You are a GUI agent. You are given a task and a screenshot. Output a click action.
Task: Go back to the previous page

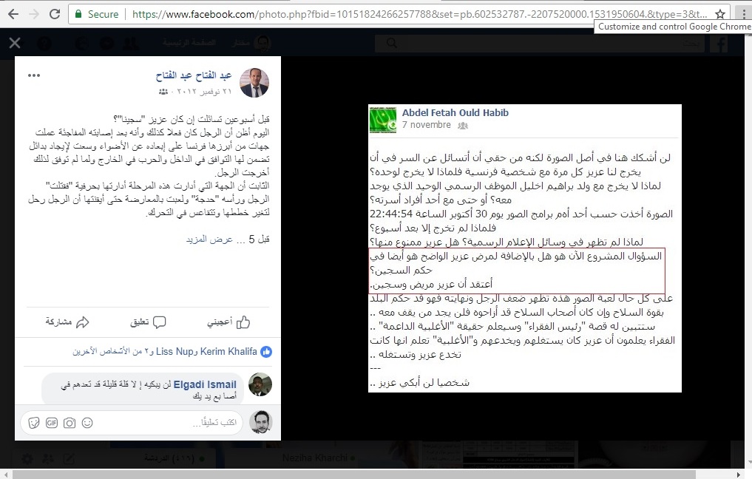(13, 14)
